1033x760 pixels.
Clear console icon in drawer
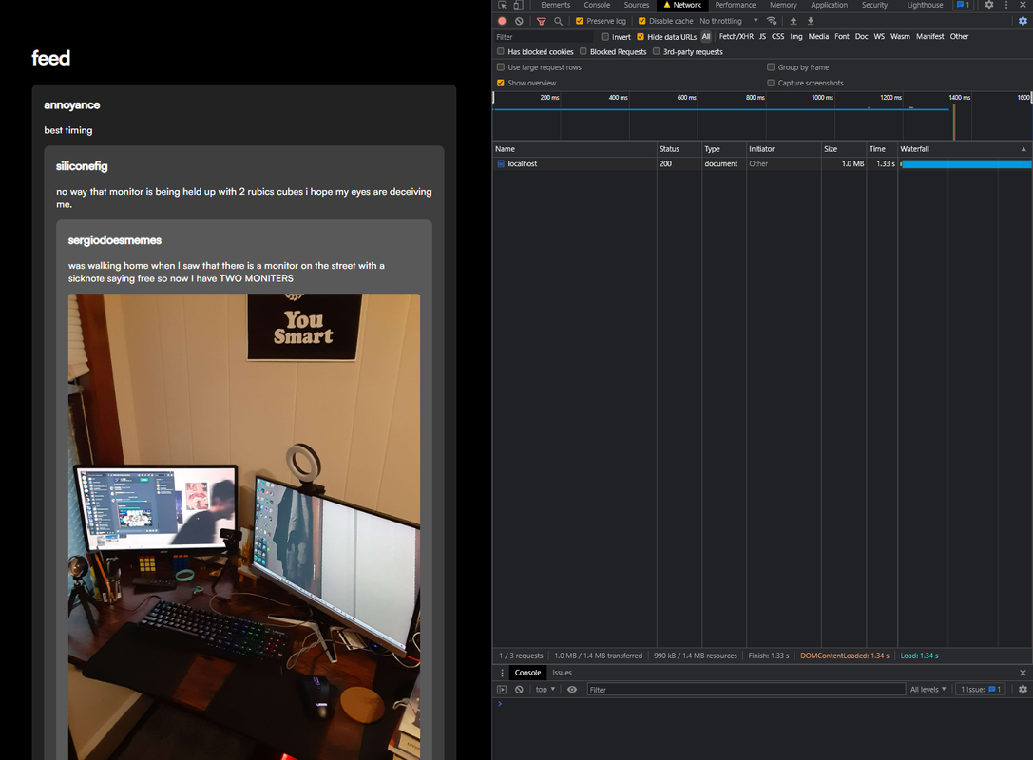click(x=519, y=690)
